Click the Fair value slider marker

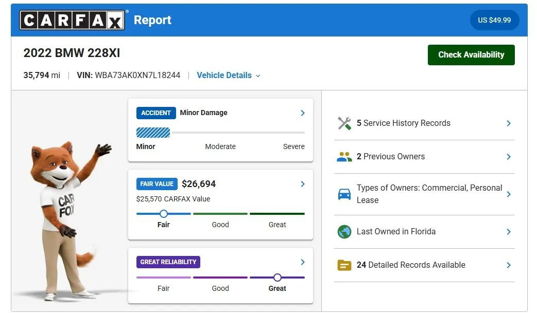pos(164,214)
